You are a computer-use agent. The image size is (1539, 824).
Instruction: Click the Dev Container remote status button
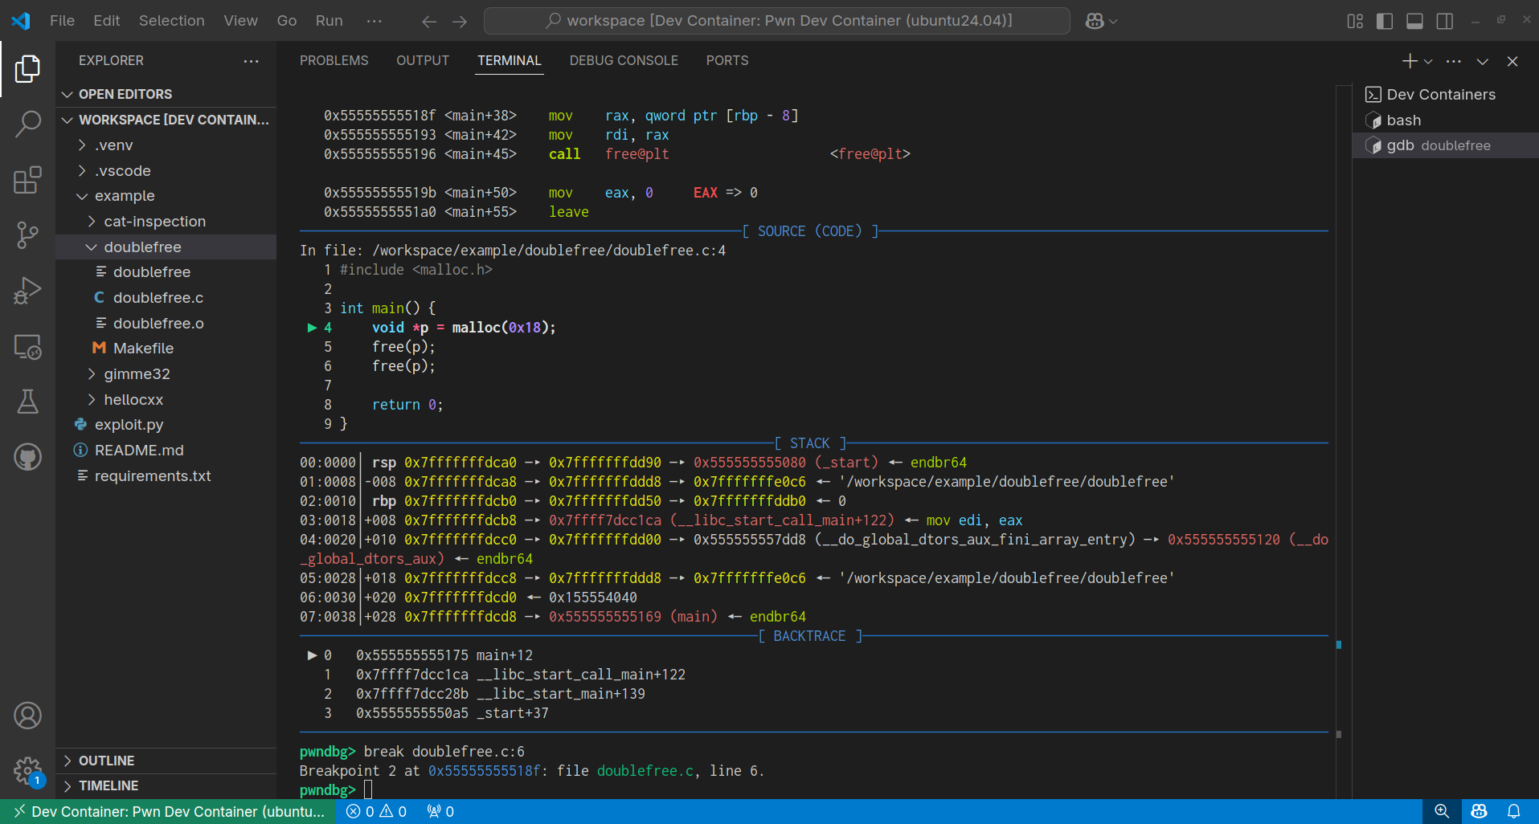tap(169, 812)
